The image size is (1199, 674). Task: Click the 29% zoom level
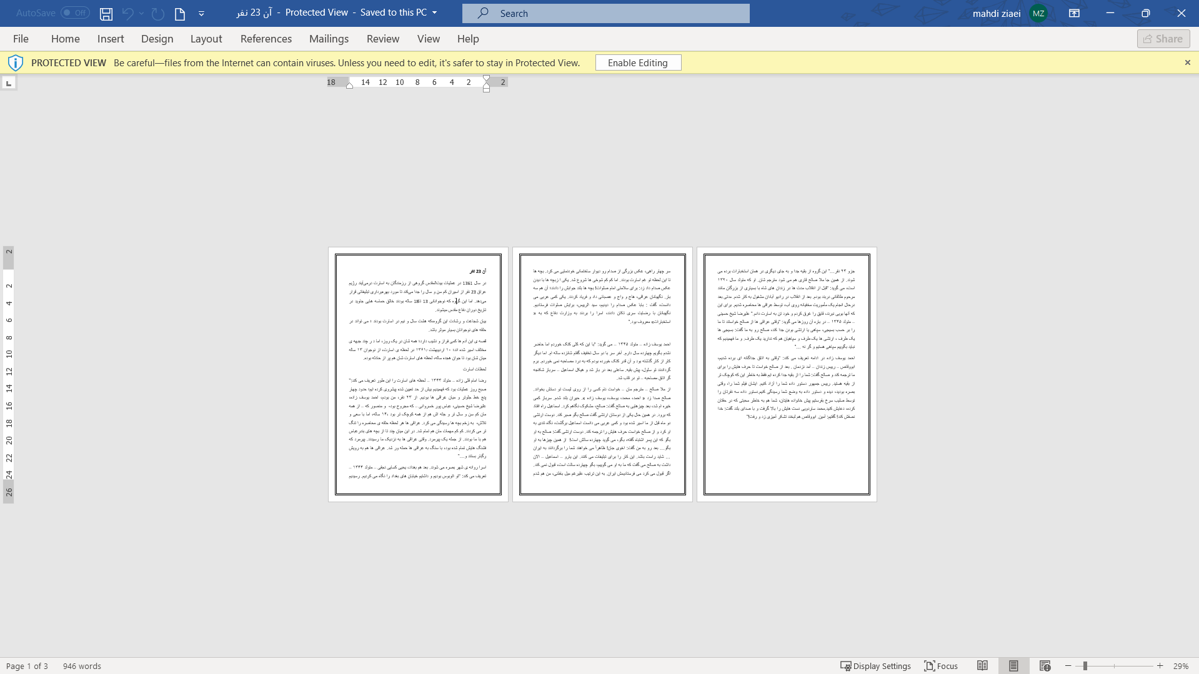tap(1180, 666)
